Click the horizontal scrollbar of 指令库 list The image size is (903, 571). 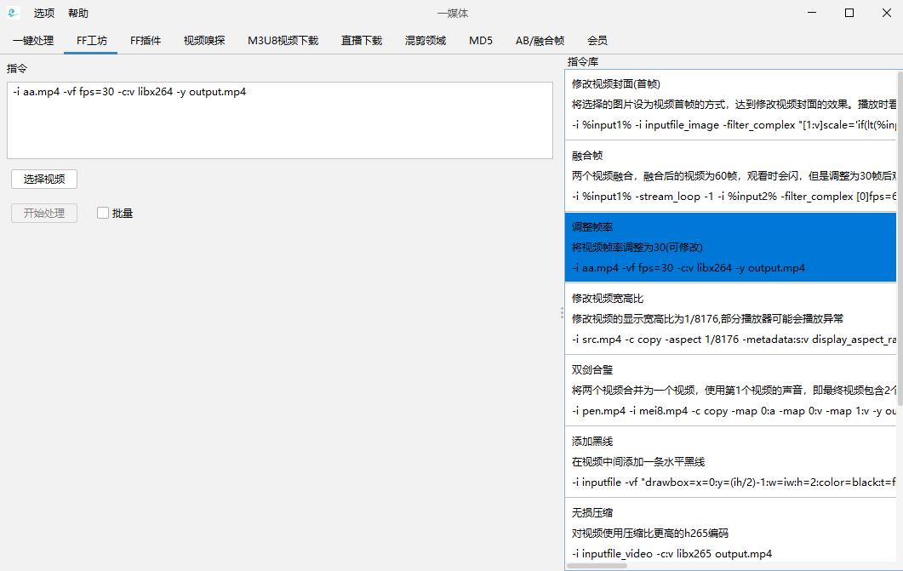[597, 566]
